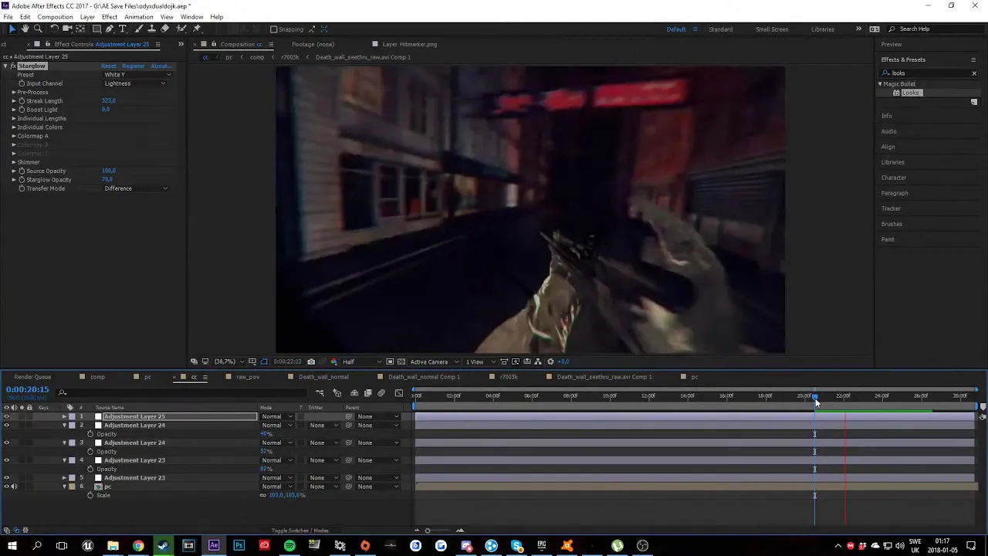Screen dimensions: 988x556
Task: Click the Effects & Presets search field
Action: click(929, 73)
